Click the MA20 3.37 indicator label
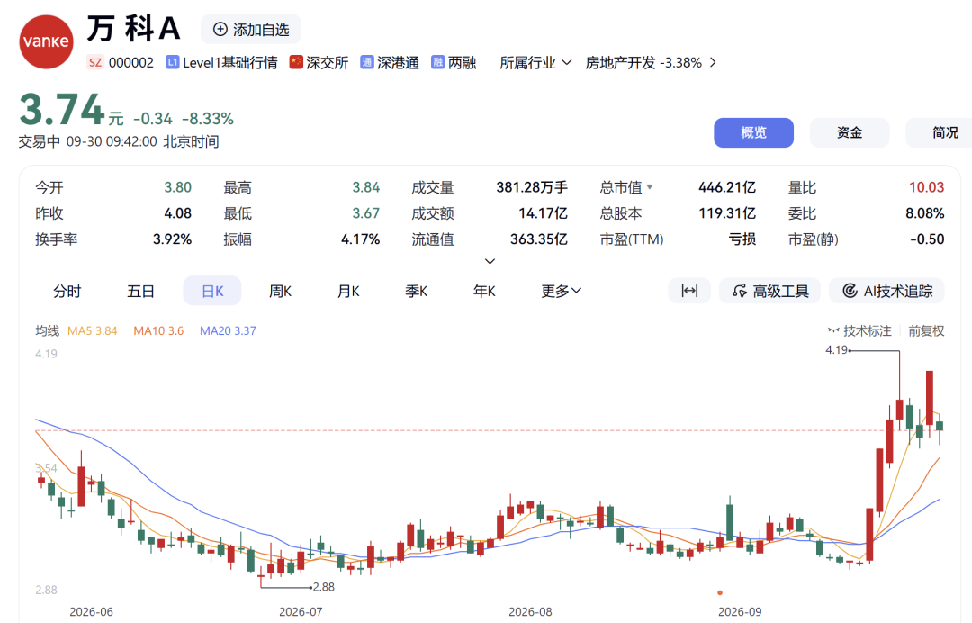Image resolution: width=972 pixels, height=623 pixels. pyautogui.click(x=228, y=331)
